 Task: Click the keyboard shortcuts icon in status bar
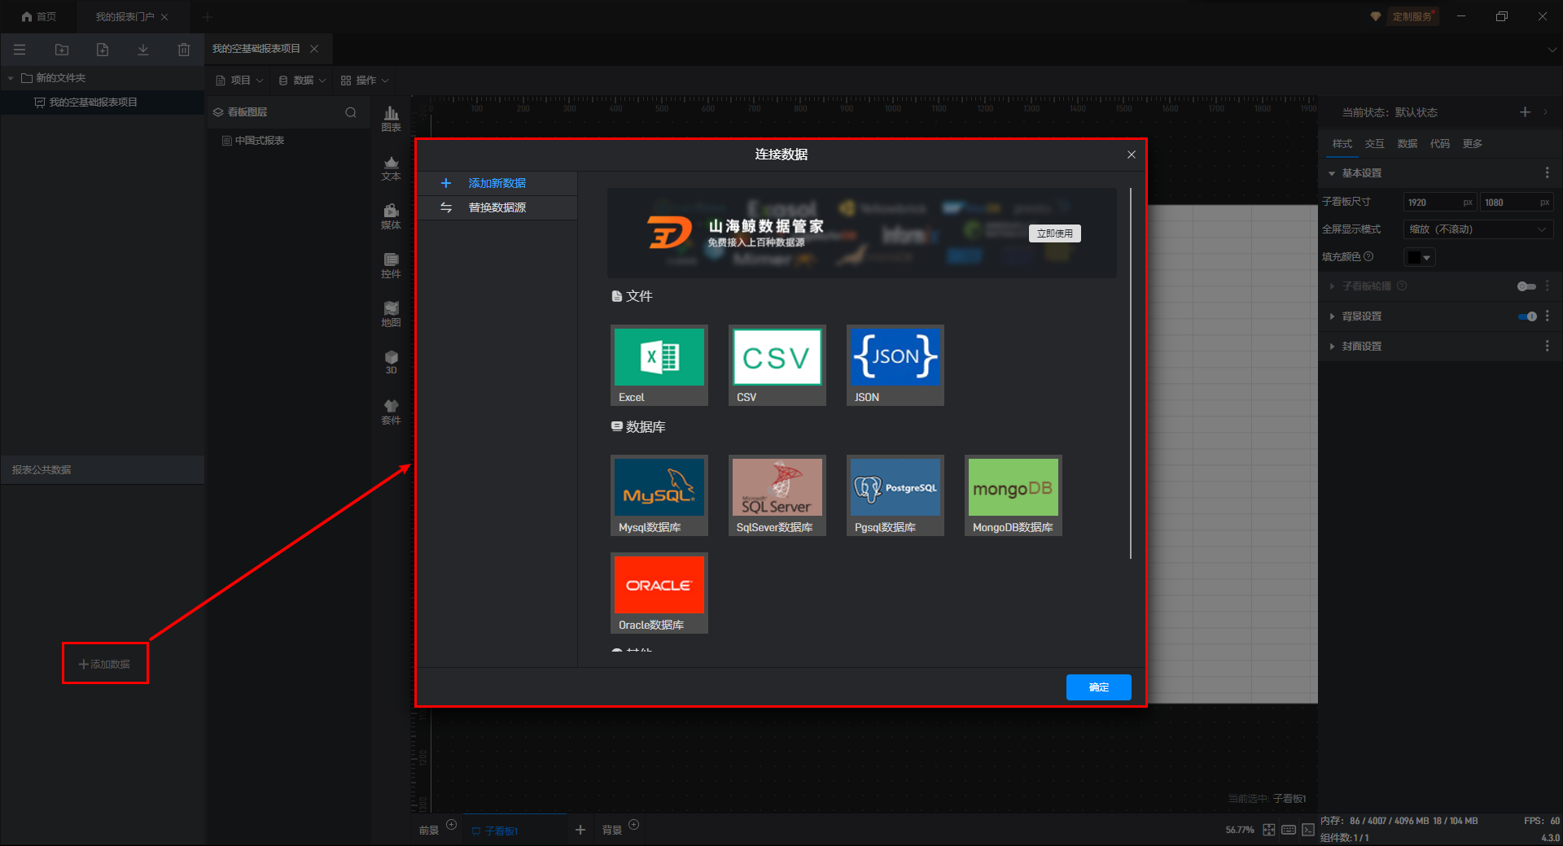(x=1289, y=830)
